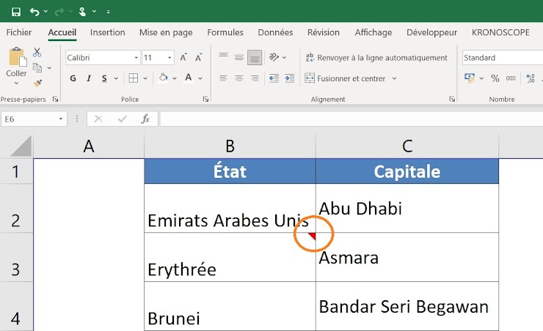The height and width of the screenshot is (331, 543).
Task: Select the cell containing Abu Dhabi
Action: 407,209
